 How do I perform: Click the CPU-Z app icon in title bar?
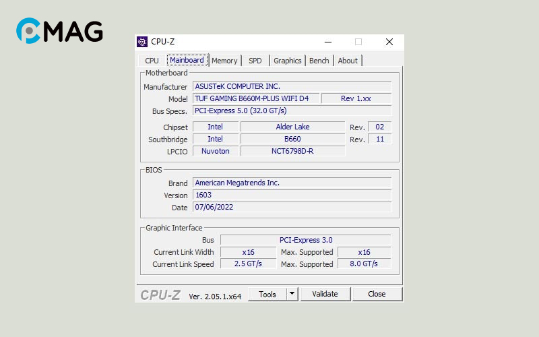tap(142, 42)
